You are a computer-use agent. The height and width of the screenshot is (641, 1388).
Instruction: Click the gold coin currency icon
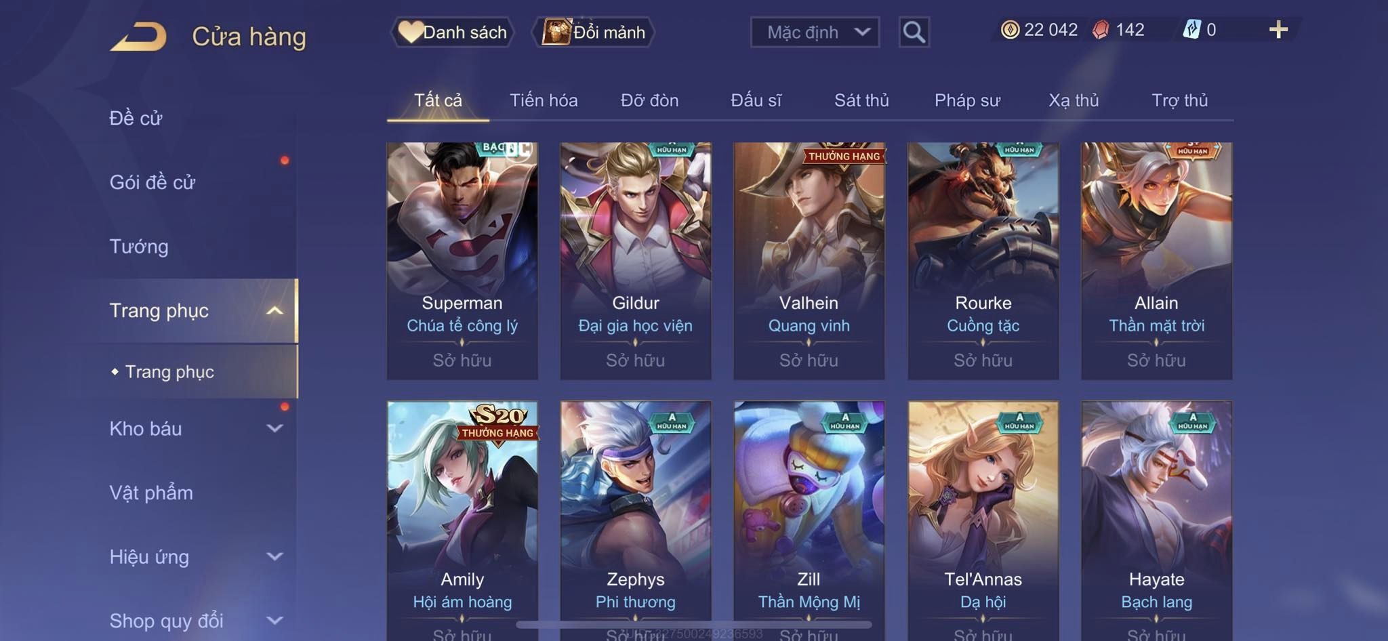coord(1010,30)
